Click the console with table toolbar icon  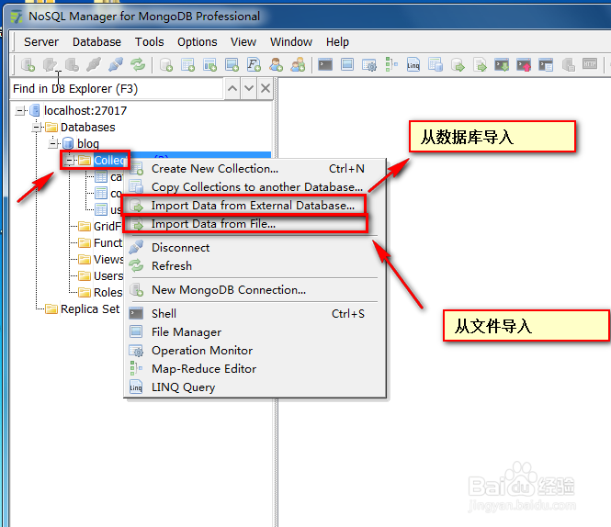(546, 64)
